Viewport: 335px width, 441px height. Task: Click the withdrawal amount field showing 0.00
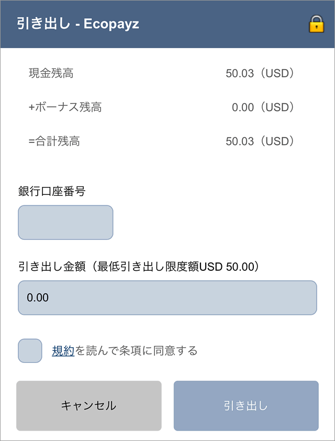pos(167,297)
